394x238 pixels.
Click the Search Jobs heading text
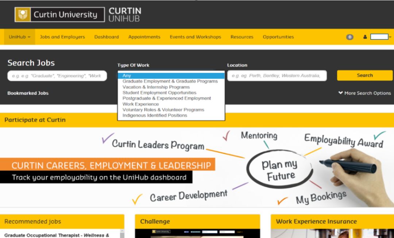[x=31, y=62]
